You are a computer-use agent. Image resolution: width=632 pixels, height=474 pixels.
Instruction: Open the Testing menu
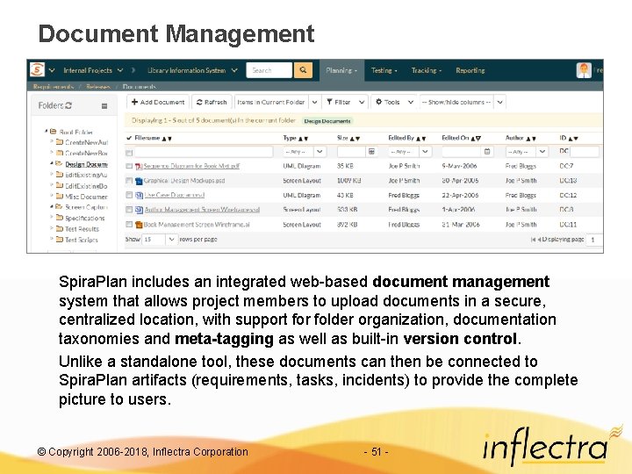click(384, 70)
